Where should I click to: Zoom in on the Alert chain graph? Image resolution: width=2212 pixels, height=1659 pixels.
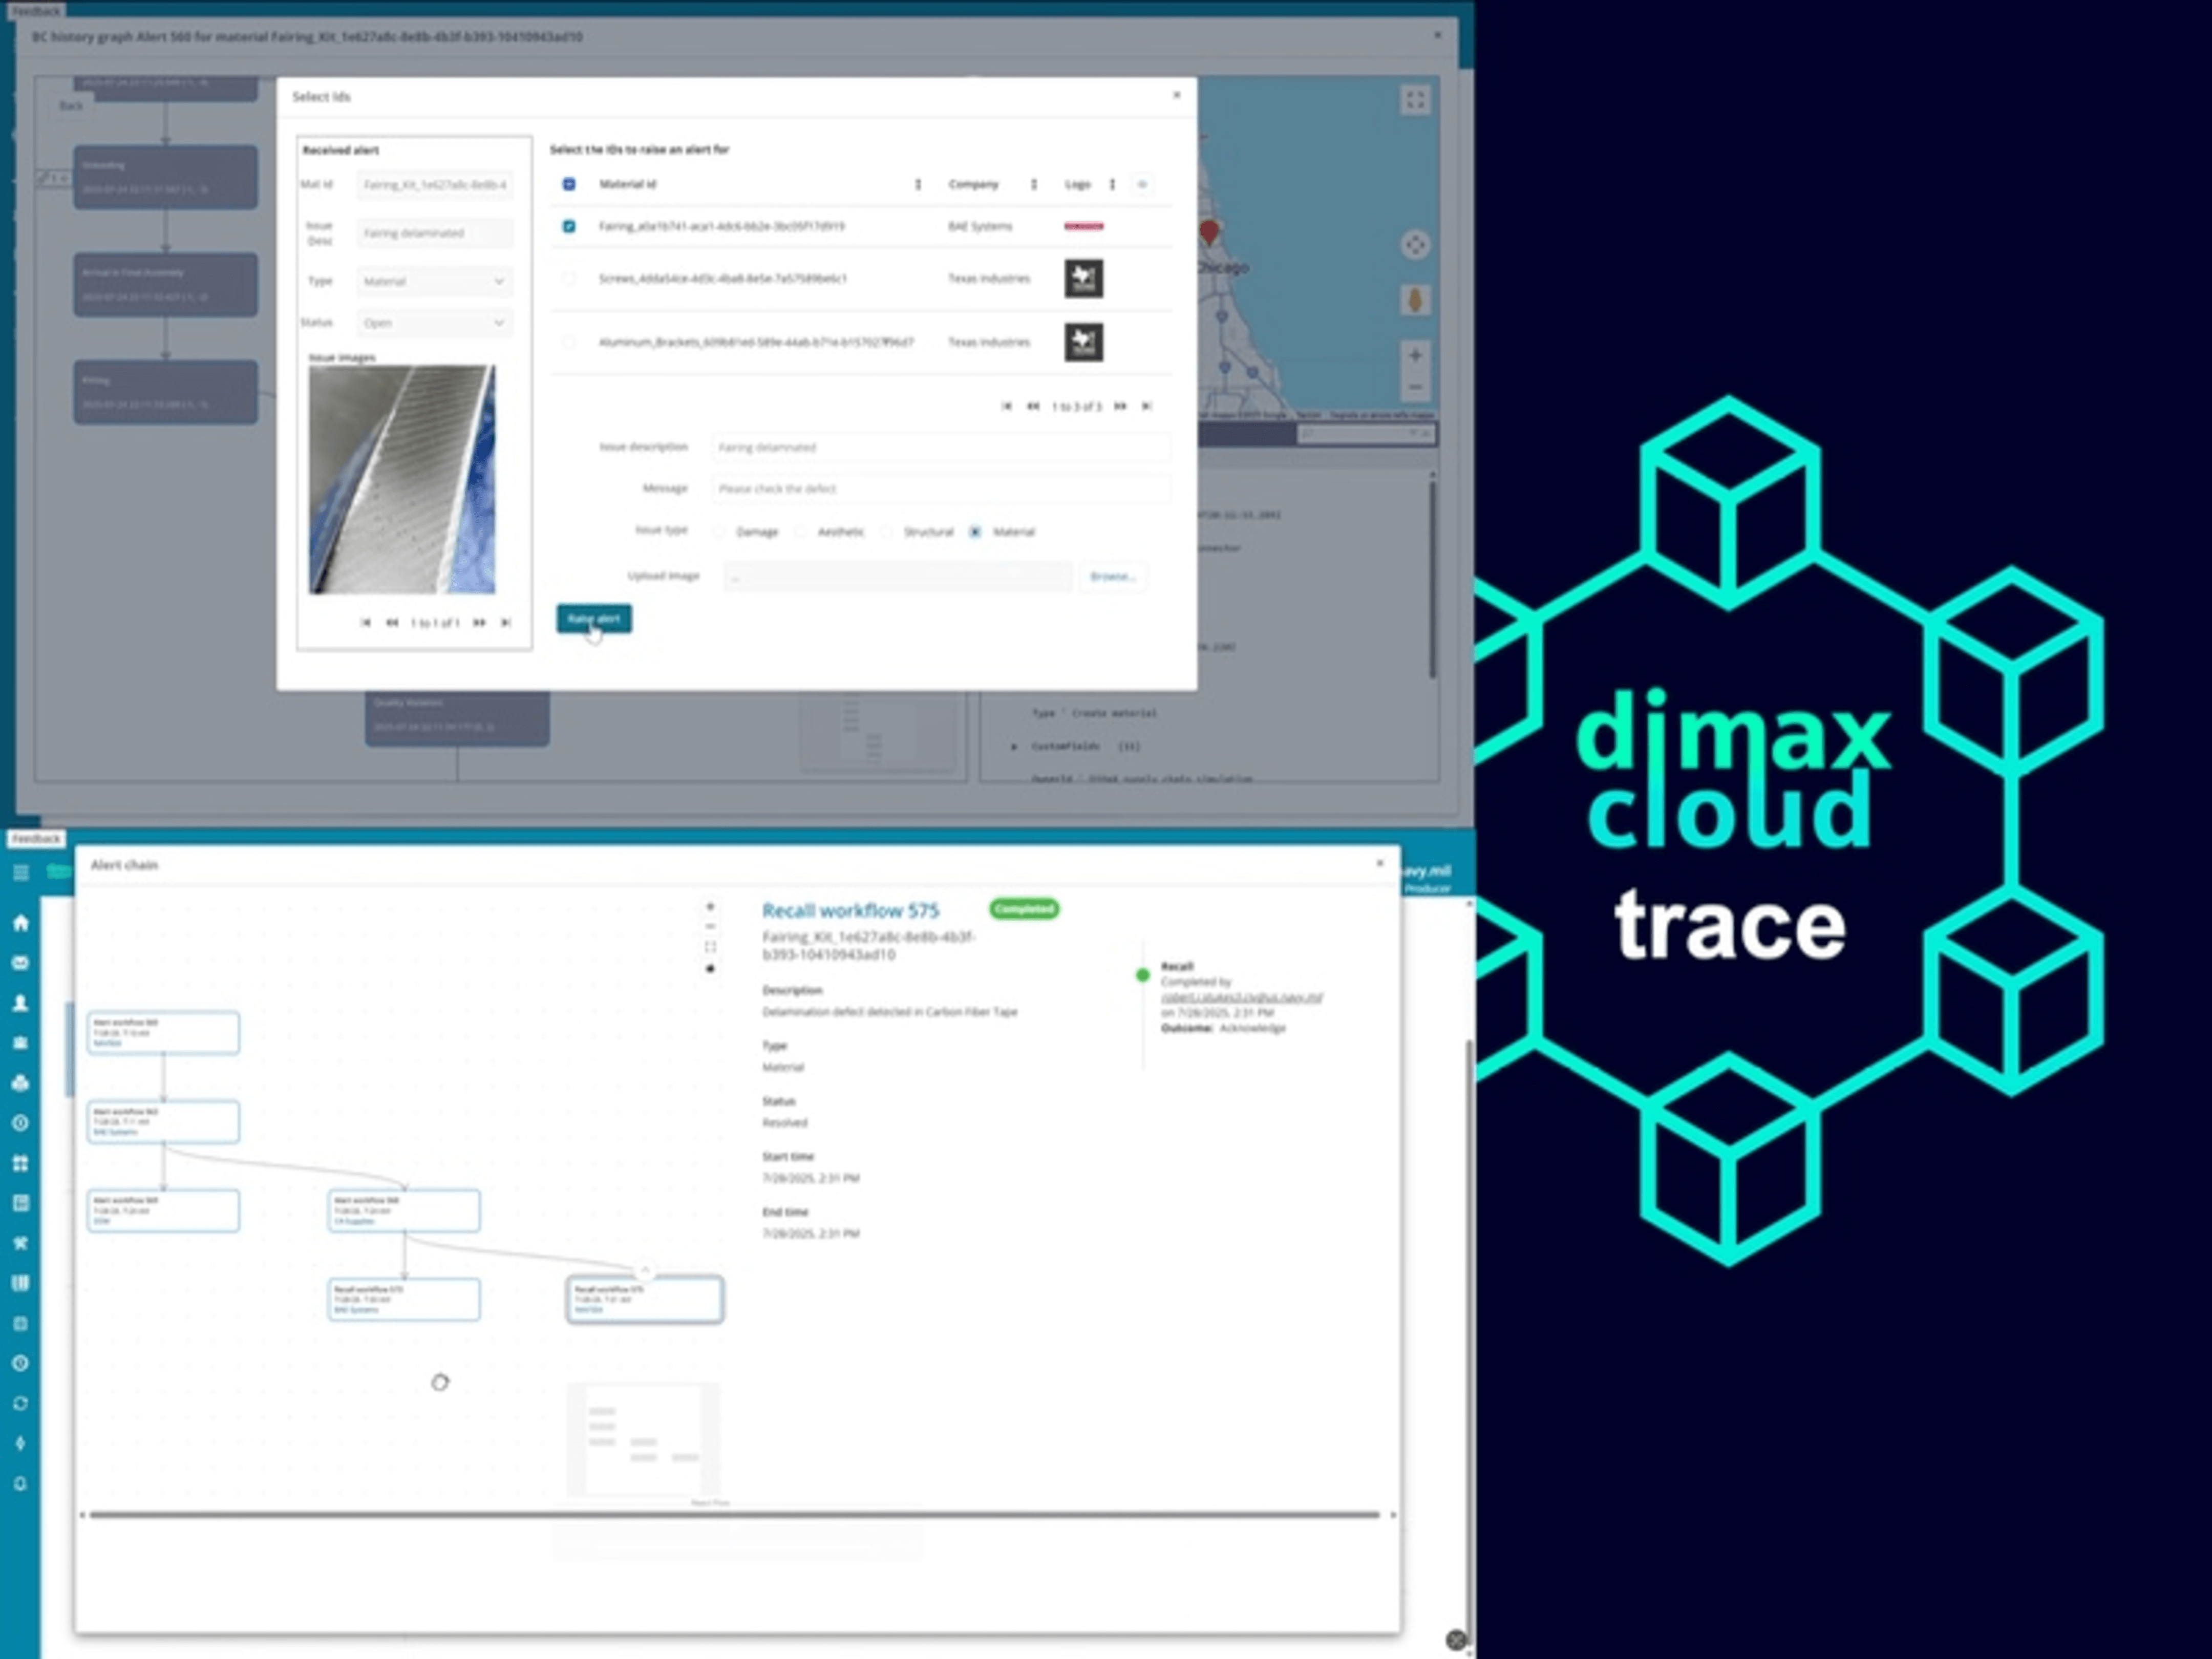[x=710, y=907]
